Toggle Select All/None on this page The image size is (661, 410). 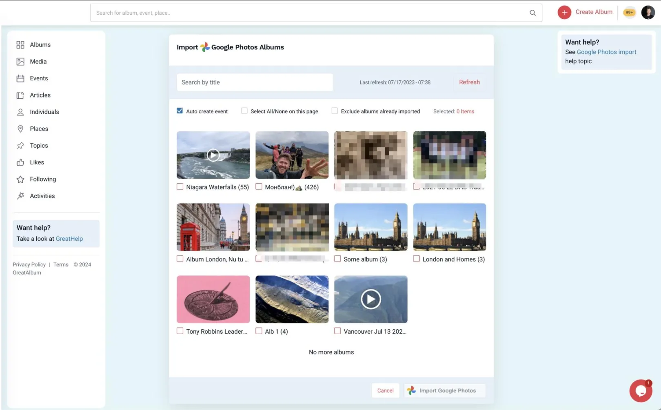coord(244,111)
